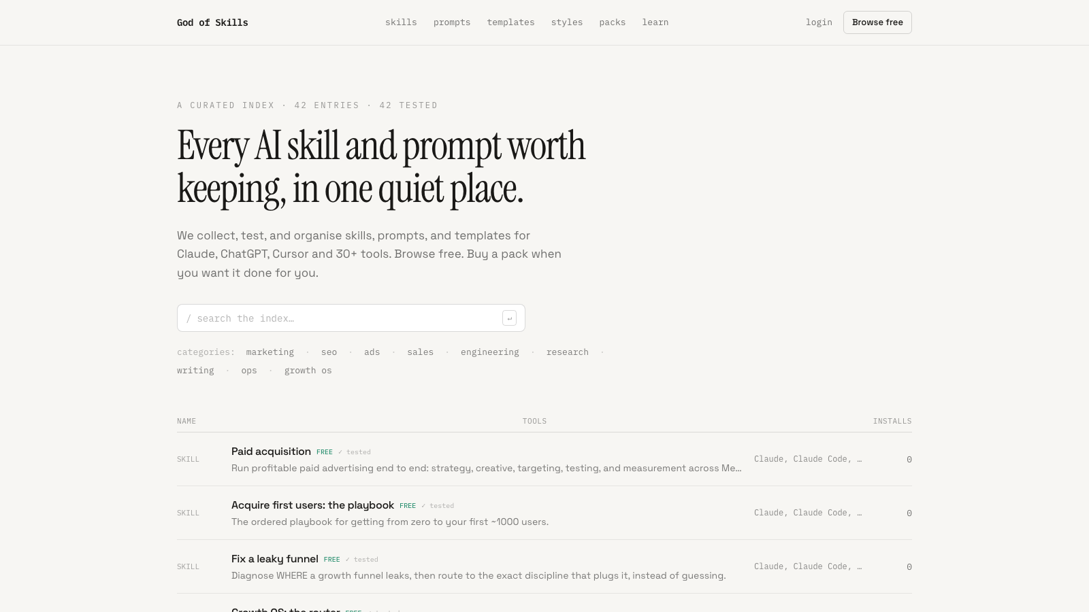Open the packs navigation link
Screen dimensions: 1089x612
coord(613,22)
